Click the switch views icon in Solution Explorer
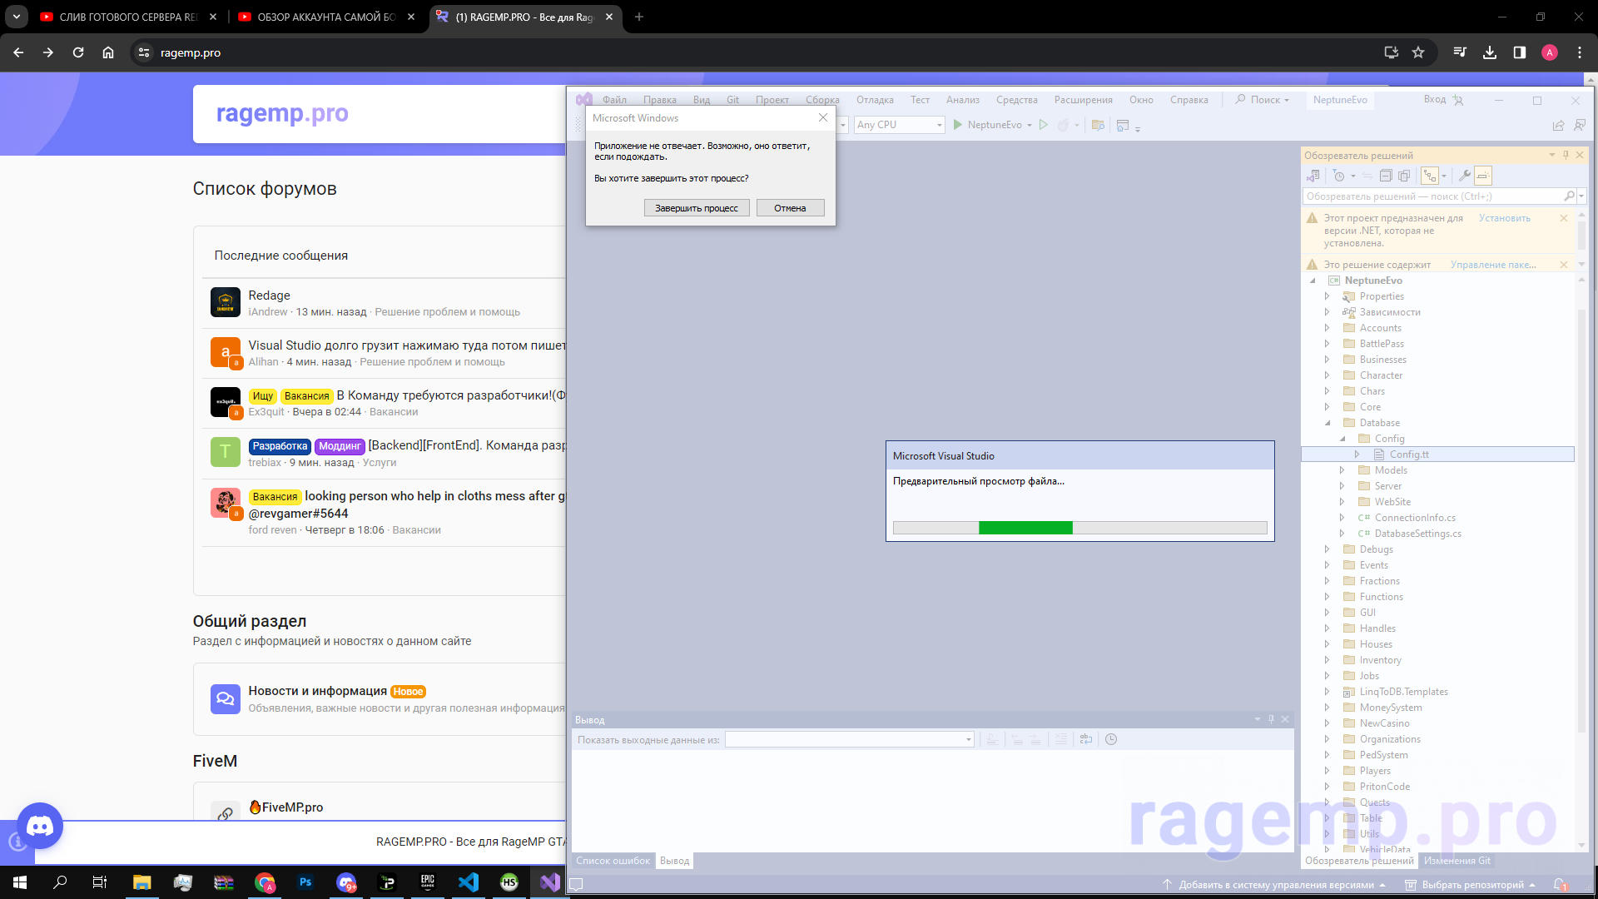 tap(1313, 176)
